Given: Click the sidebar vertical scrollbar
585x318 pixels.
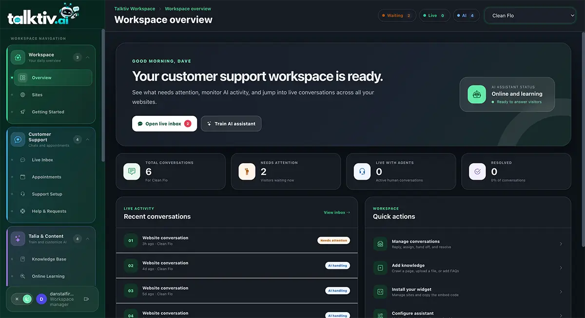Looking at the screenshot, I should click(x=103, y=95).
